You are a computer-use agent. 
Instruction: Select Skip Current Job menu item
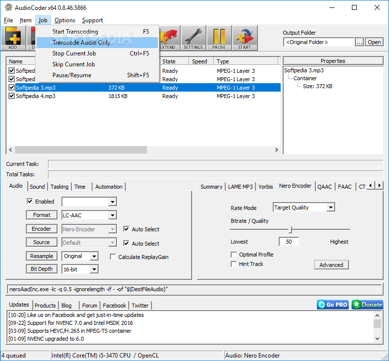[x=97, y=64]
